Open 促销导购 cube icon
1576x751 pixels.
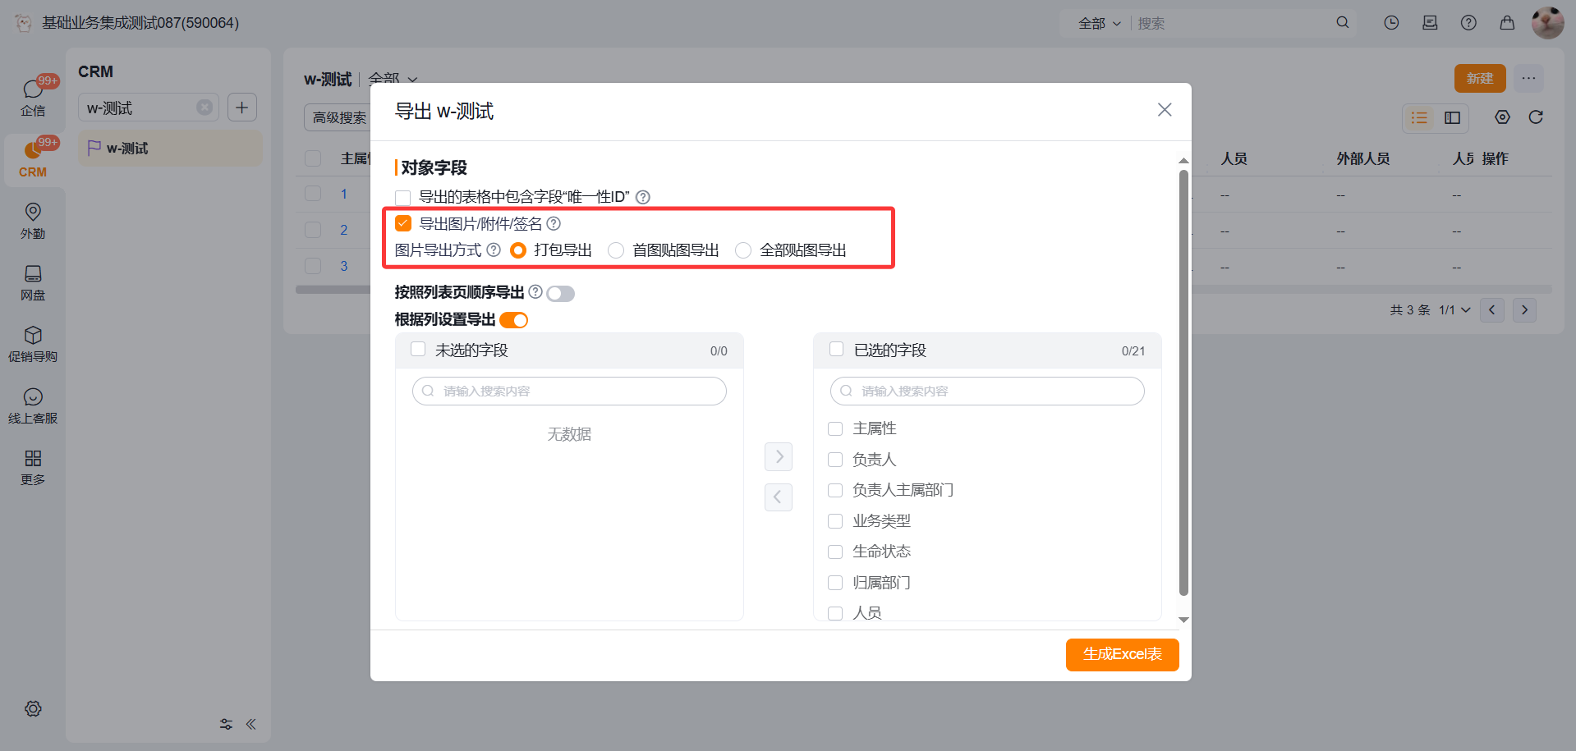click(33, 335)
